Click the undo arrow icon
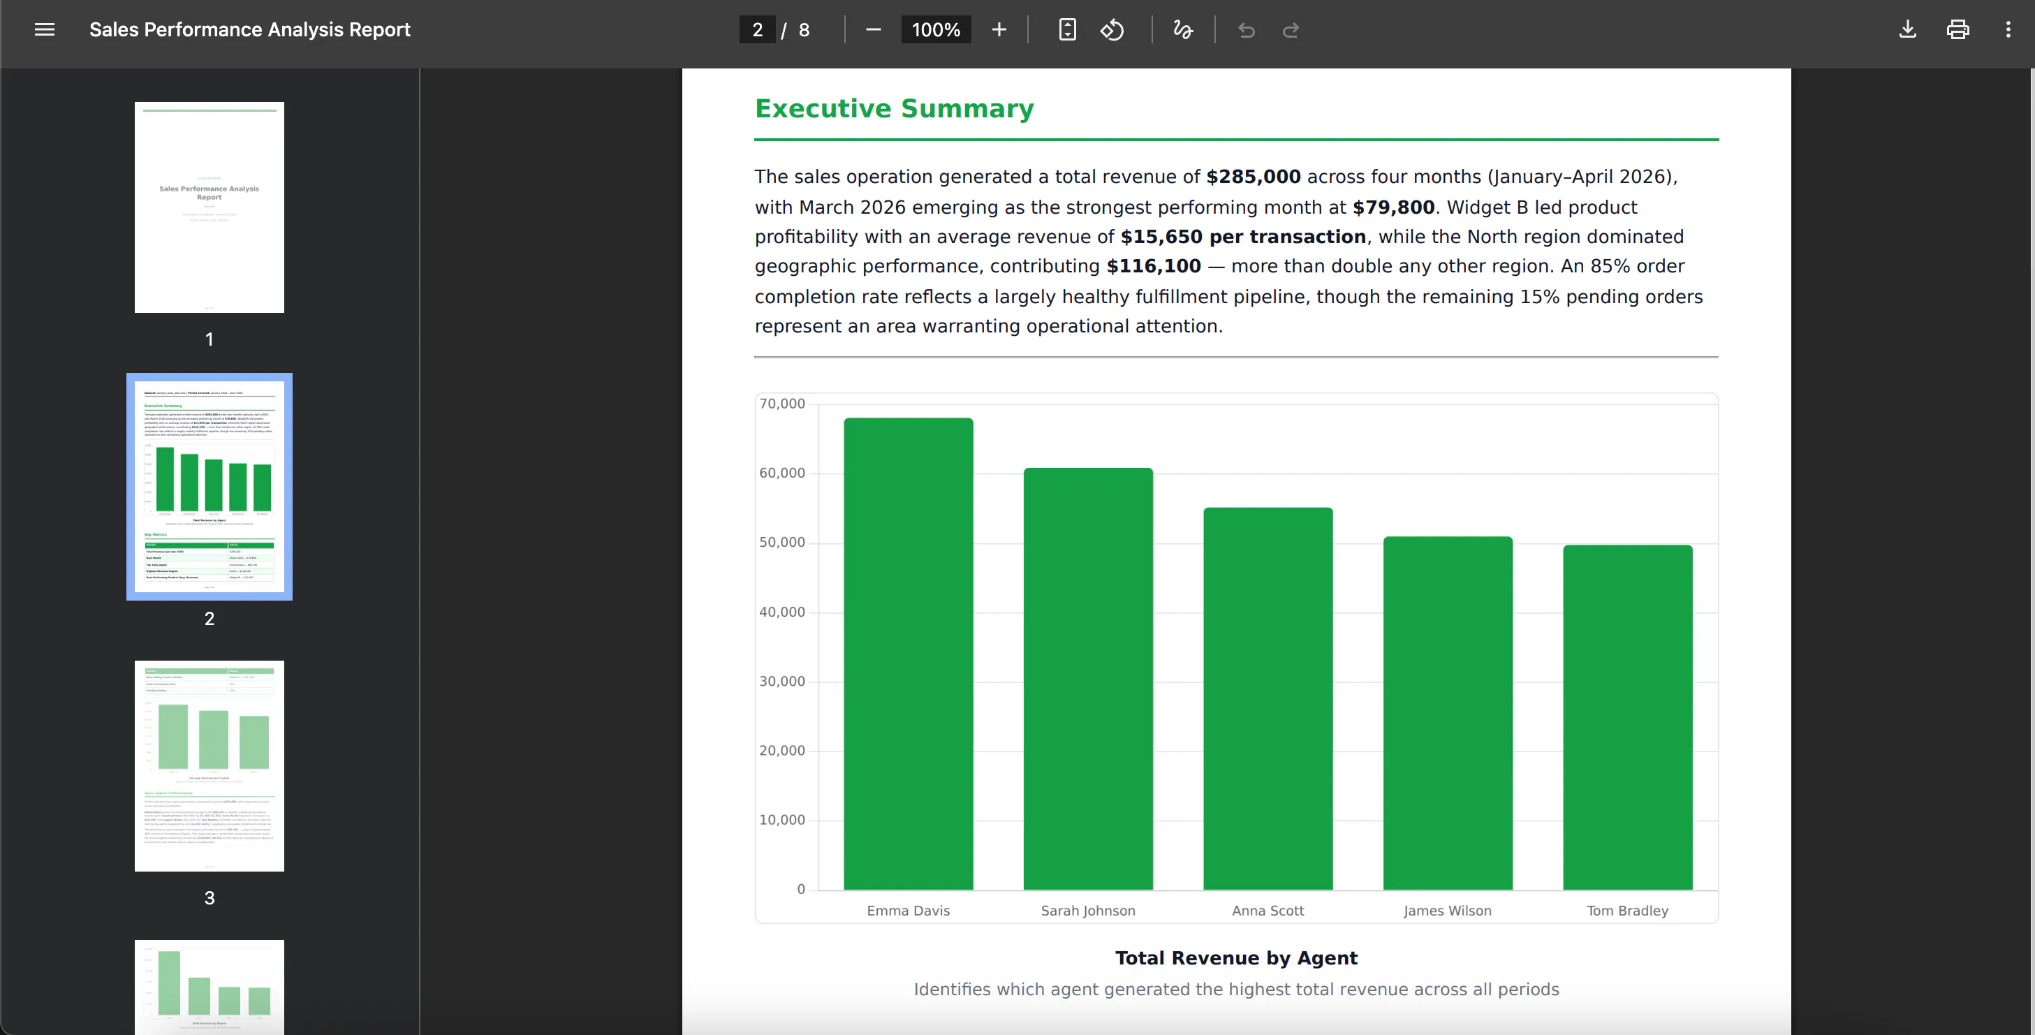The width and height of the screenshot is (2035, 1035). [x=1247, y=30]
